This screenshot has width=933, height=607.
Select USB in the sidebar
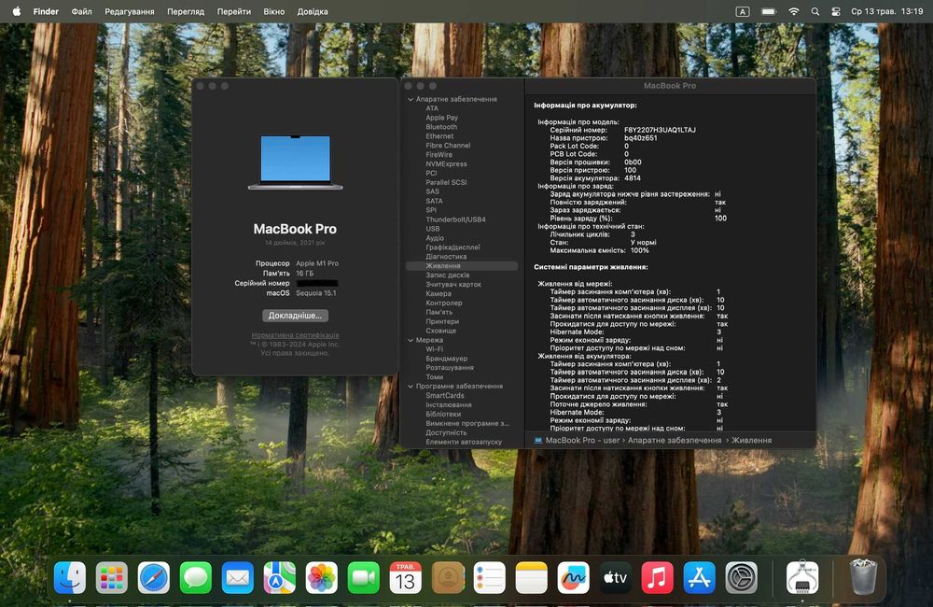433,229
